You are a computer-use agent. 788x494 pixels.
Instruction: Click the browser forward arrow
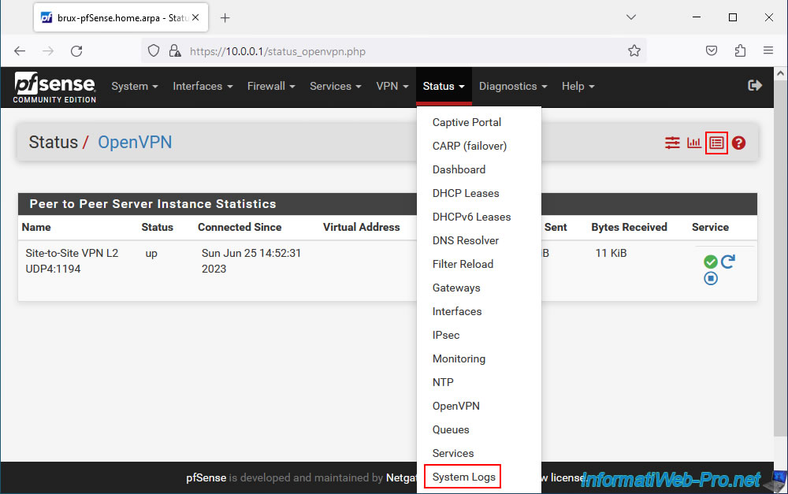click(48, 50)
